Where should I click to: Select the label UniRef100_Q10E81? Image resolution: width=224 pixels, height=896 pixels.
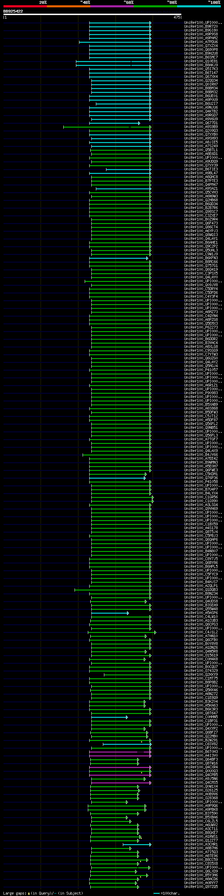click(x=201, y=61)
